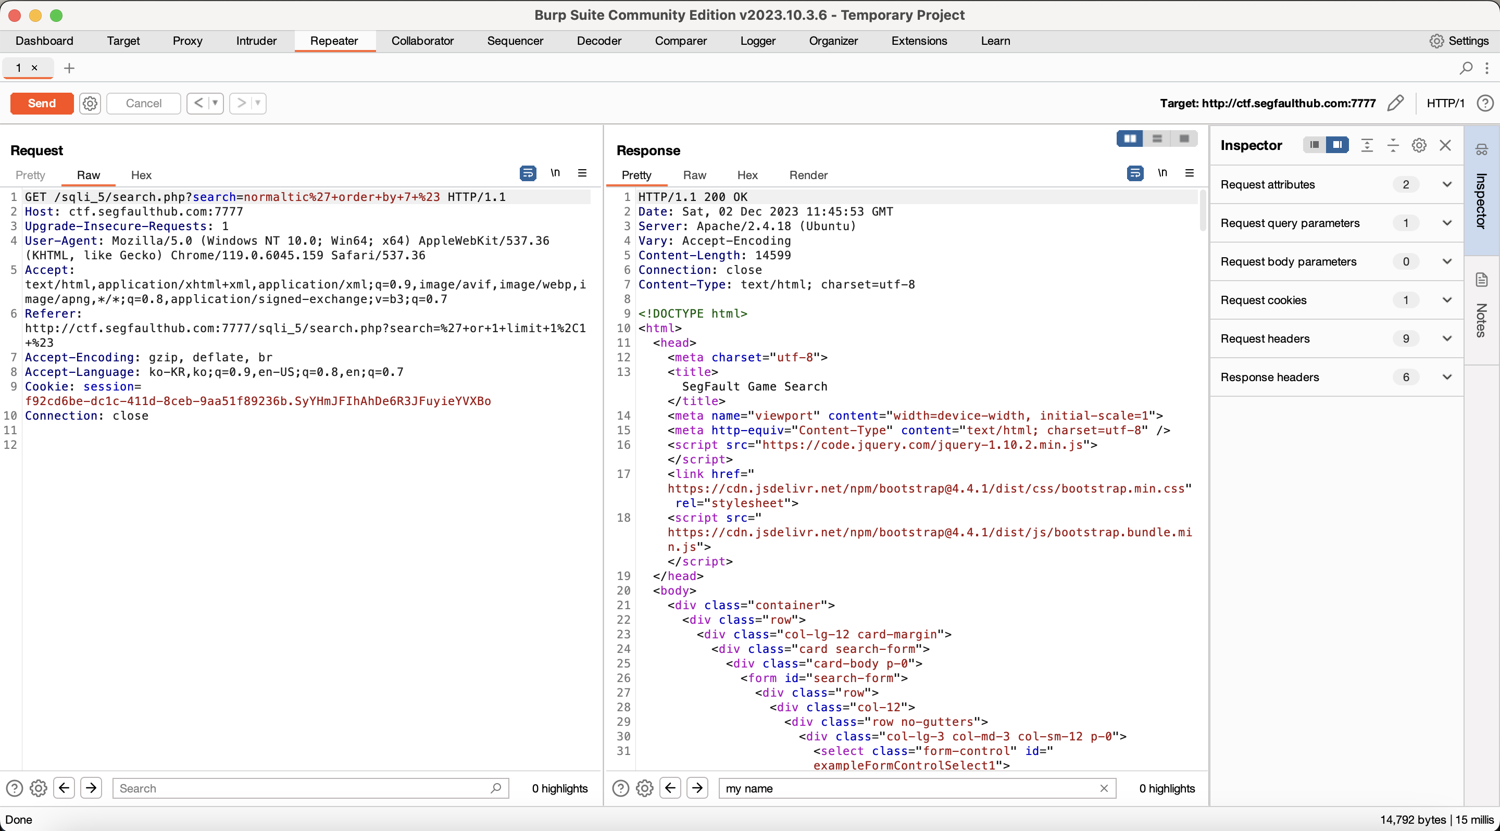Open Repeater send settings gear
The height and width of the screenshot is (831, 1500).
click(90, 104)
